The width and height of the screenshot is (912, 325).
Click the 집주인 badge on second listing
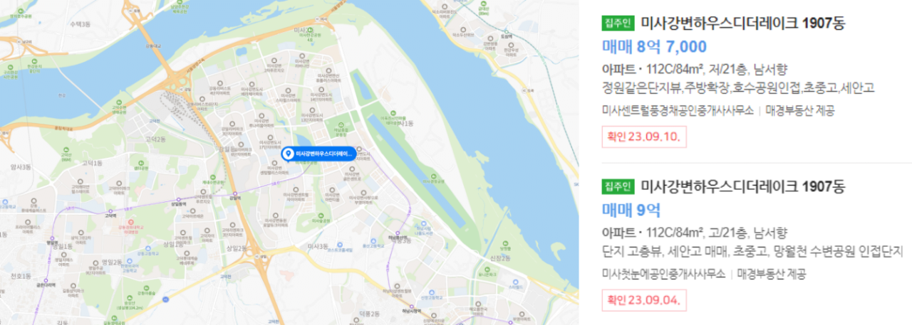[x=618, y=186]
